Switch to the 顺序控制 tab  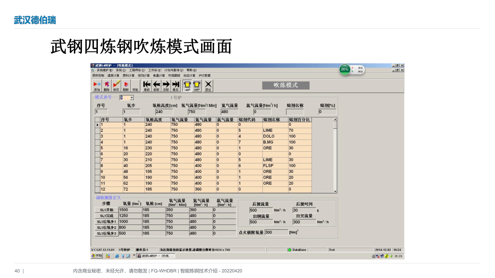(98, 75)
